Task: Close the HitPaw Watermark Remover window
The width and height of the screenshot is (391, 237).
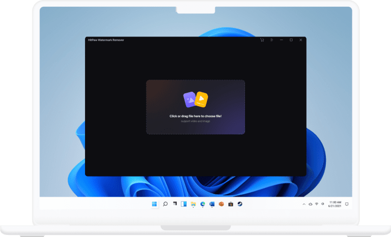Action: [x=301, y=40]
